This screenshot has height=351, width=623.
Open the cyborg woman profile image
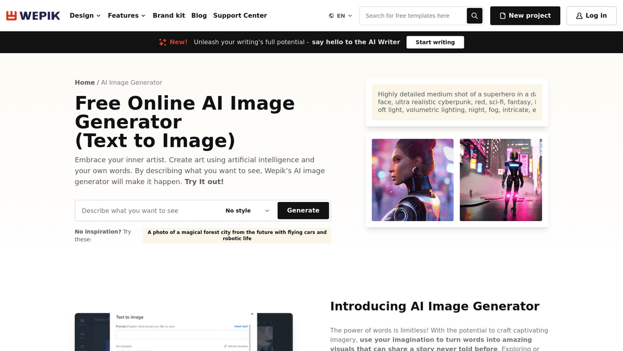412,180
